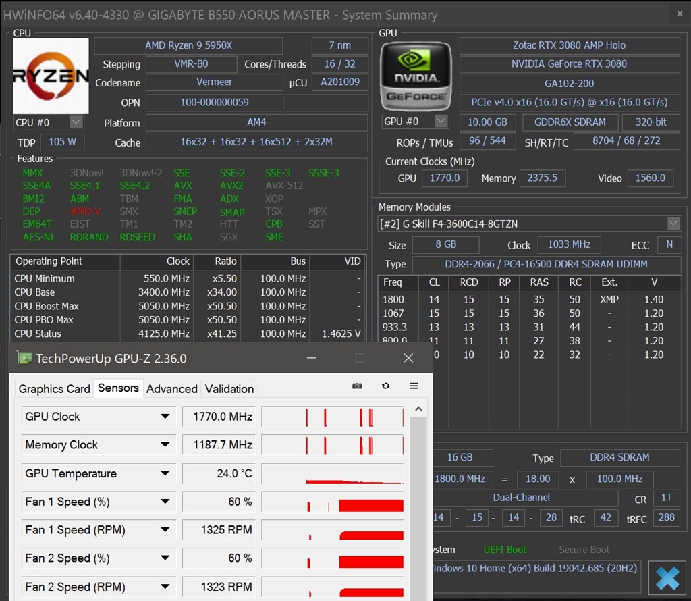
Task: Expand the Fan 2 Speed (RPM) dropdown
Action: pos(165,586)
